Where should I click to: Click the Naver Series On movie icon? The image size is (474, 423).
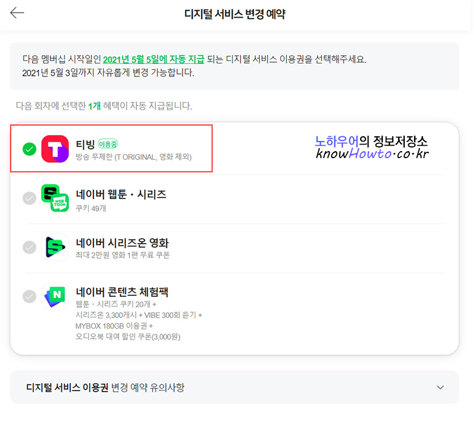click(55, 247)
